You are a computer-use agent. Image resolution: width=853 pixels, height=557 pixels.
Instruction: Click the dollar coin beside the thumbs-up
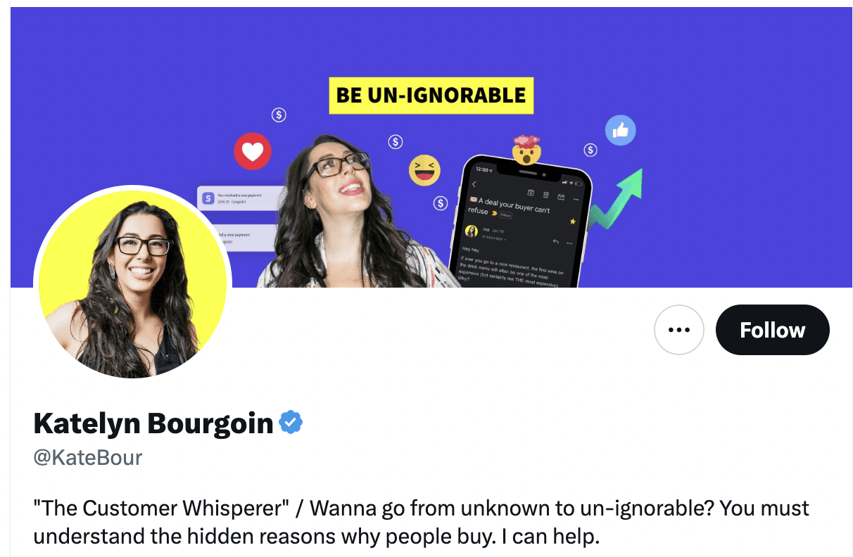coord(590,150)
